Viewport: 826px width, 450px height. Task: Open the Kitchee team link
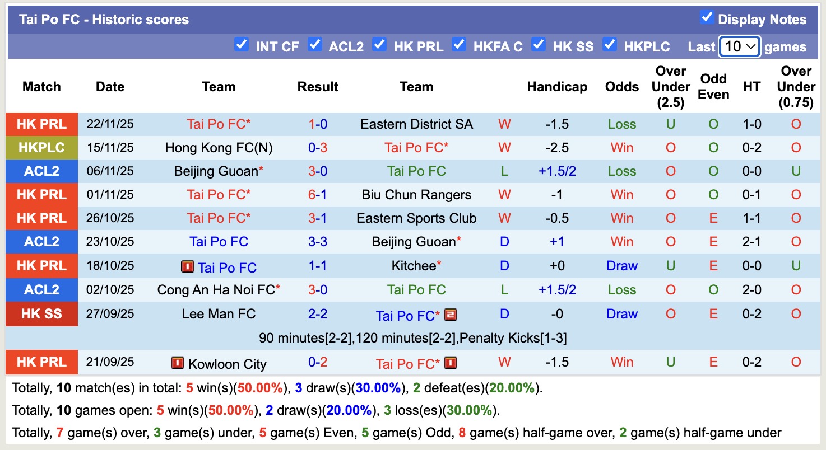point(413,267)
